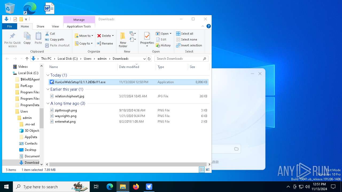Click Users in address breadcrumb
The width and height of the screenshot is (342, 192).
pyautogui.click(x=88, y=59)
